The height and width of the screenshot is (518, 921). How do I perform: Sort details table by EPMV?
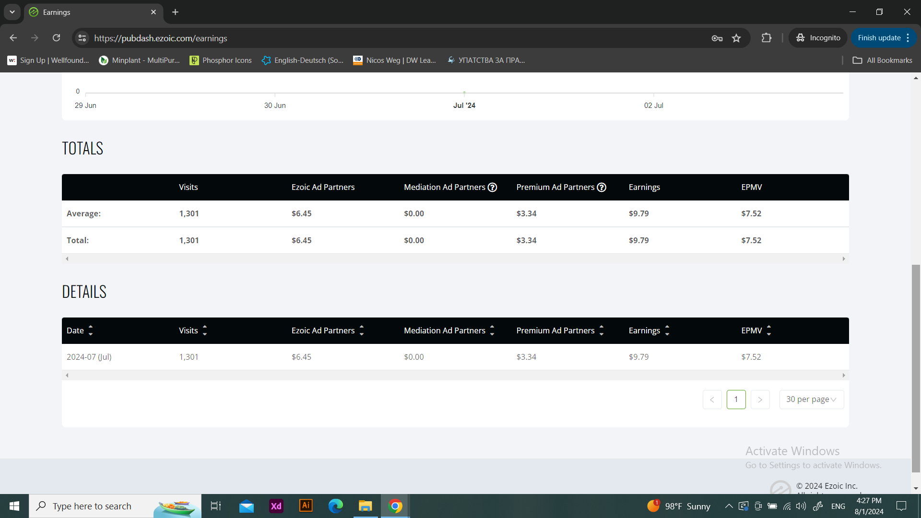click(x=769, y=330)
